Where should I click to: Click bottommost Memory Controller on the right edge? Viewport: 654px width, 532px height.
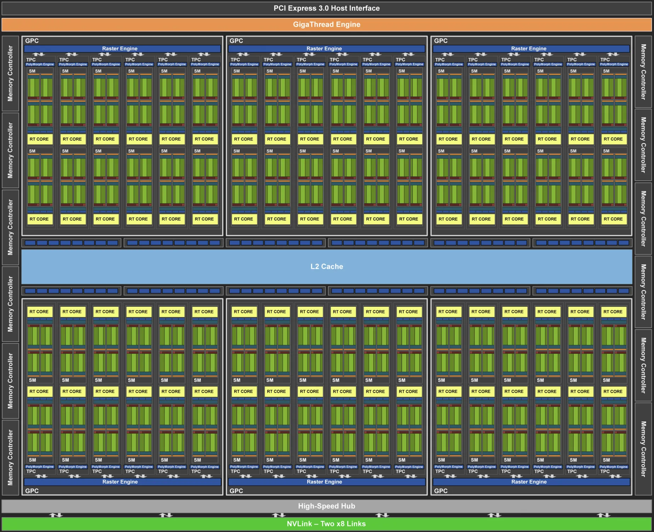click(643, 449)
